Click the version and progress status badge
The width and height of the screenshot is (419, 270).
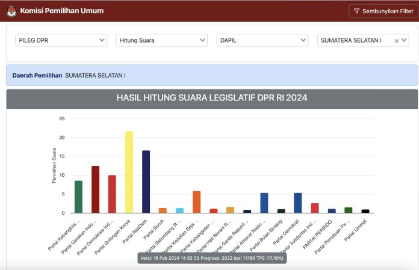click(x=212, y=258)
